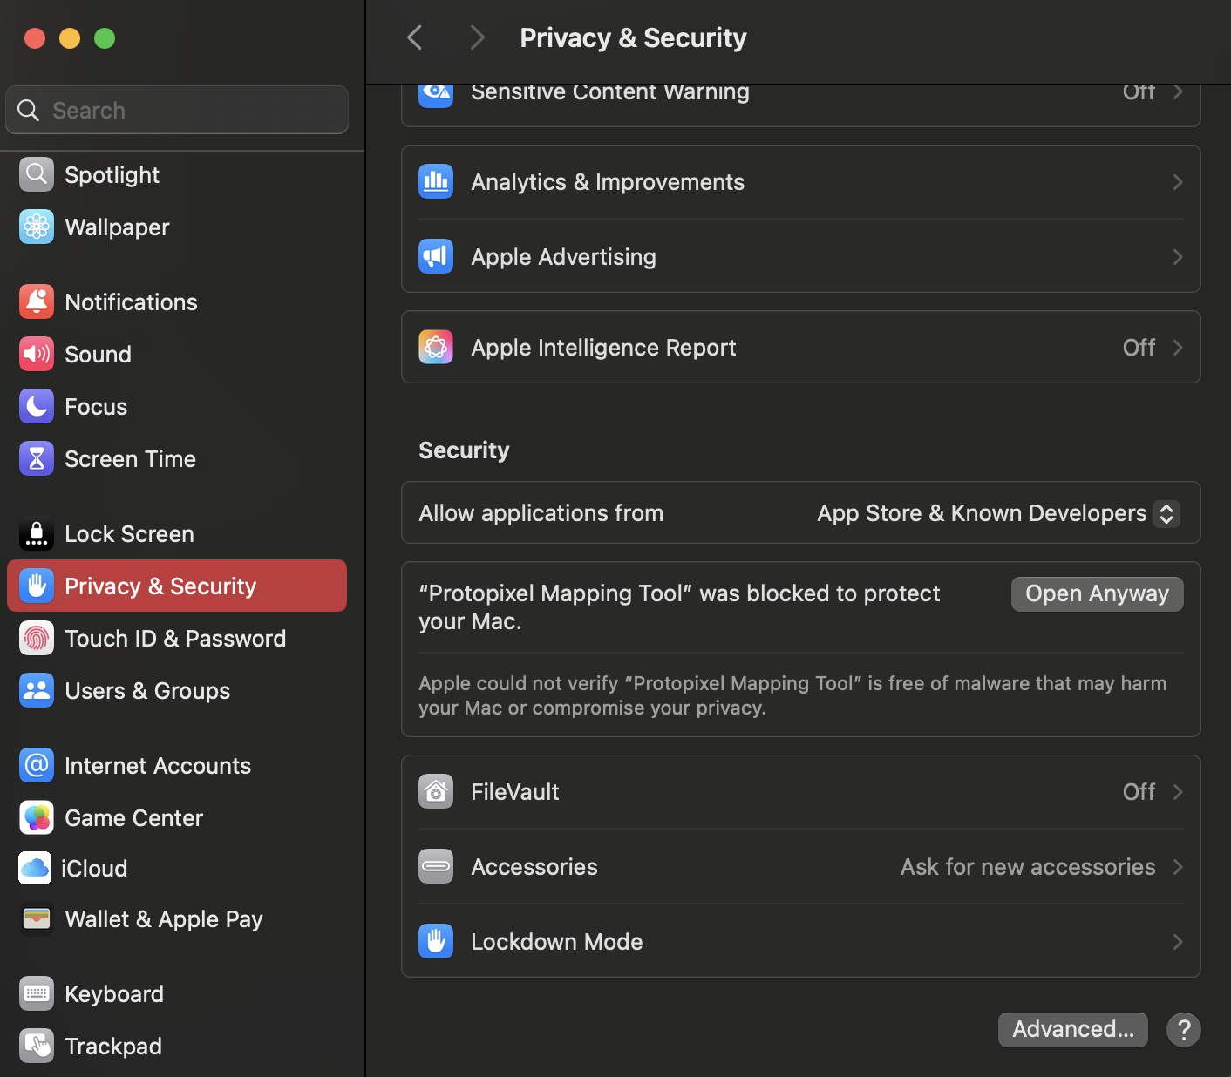Click the Analytics & Improvements chart icon

tap(436, 182)
